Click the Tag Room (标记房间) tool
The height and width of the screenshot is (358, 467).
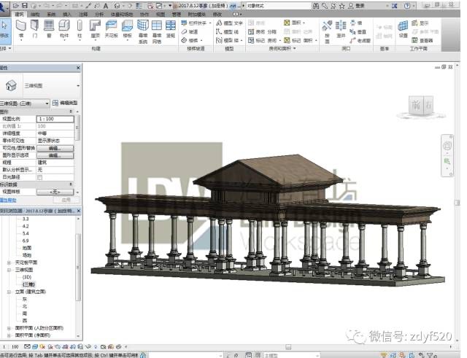point(264,40)
